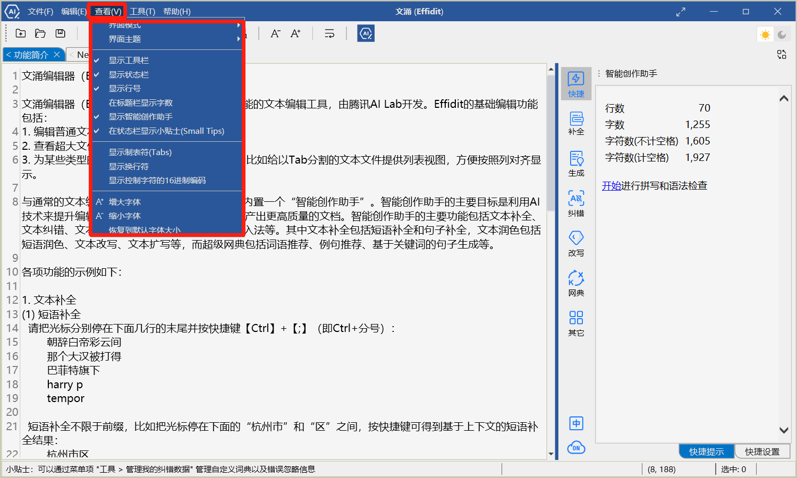Enable 在标题栏显示字数 option
This screenshot has height=478, width=797.
[x=167, y=103]
